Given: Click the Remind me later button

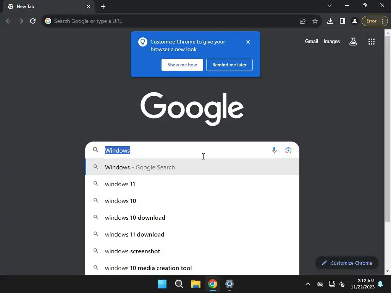Looking at the screenshot, I should click(x=229, y=65).
